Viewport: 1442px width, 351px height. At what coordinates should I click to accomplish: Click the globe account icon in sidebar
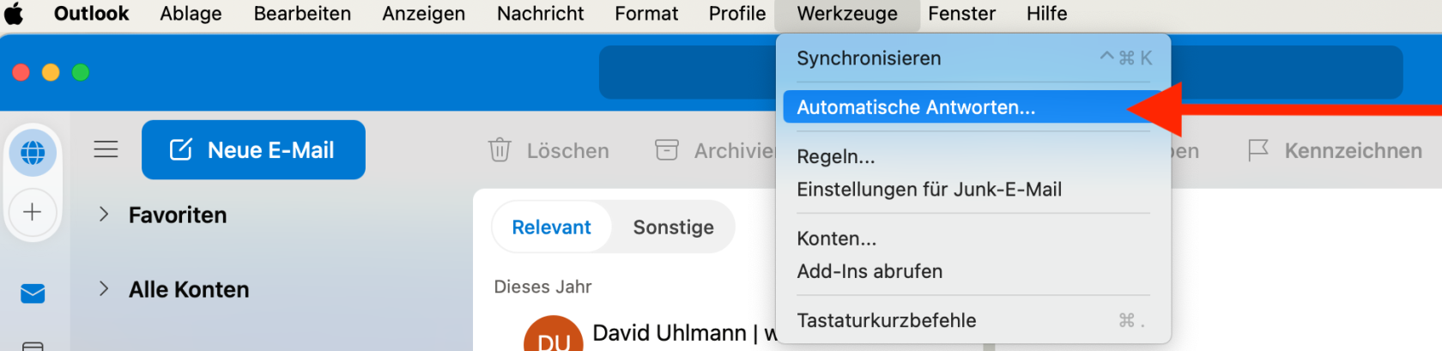[33, 153]
